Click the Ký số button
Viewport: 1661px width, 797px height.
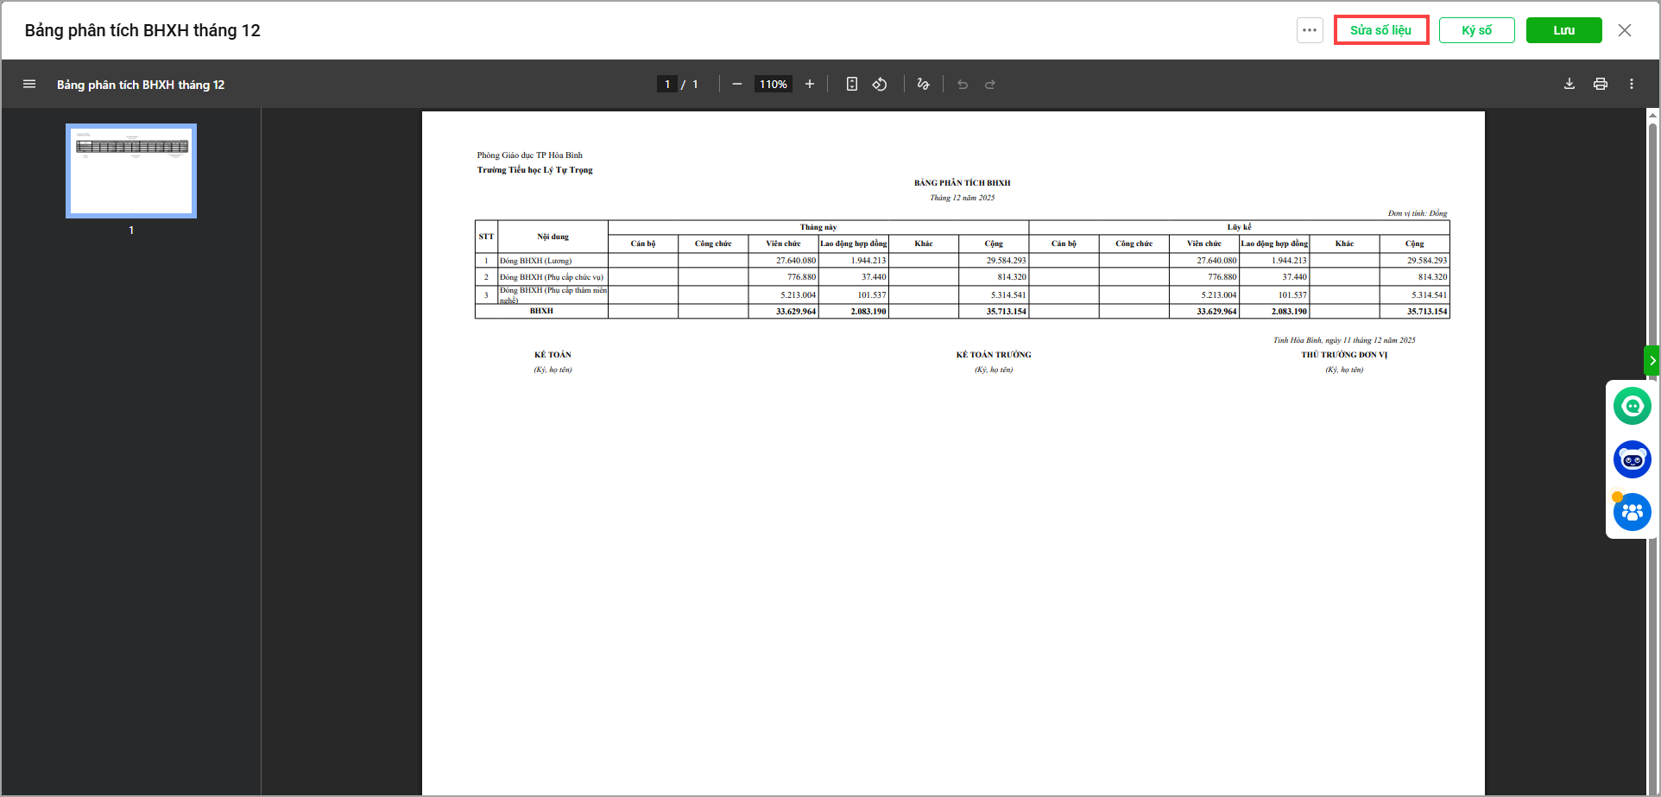(1476, 30)
